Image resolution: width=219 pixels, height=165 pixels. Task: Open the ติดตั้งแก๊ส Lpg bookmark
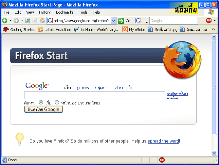tap(163, 30)
